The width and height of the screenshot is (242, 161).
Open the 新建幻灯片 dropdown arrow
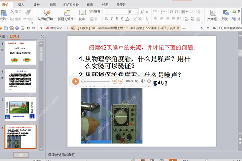[75, 19]
